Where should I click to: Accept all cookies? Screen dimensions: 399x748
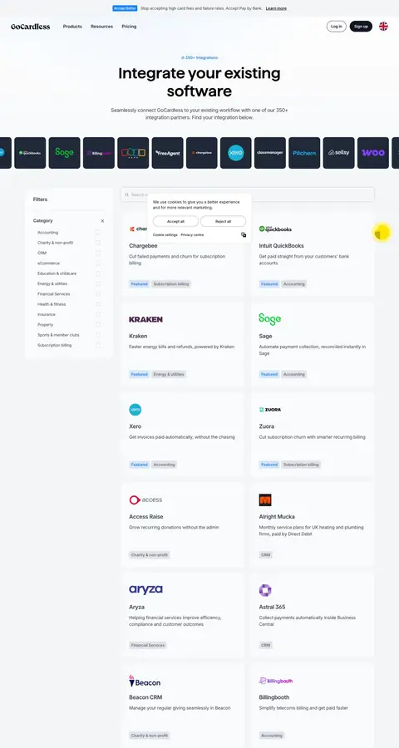coord(175,221)
